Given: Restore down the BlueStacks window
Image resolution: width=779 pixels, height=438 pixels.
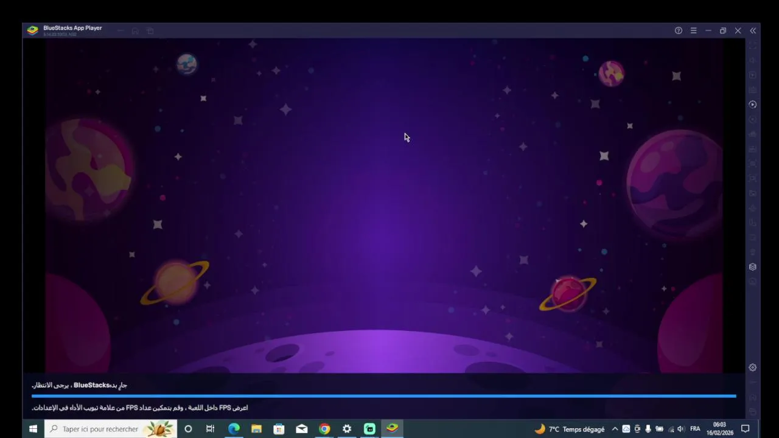Looking at the screenshot, I should pyautogui.click(x=723, y=30).
